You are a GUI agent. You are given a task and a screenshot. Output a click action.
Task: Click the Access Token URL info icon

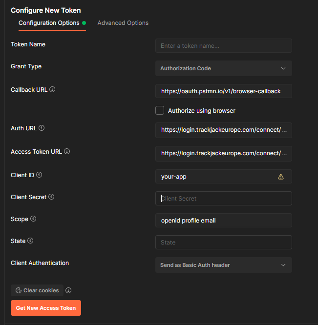coord(67,152)
